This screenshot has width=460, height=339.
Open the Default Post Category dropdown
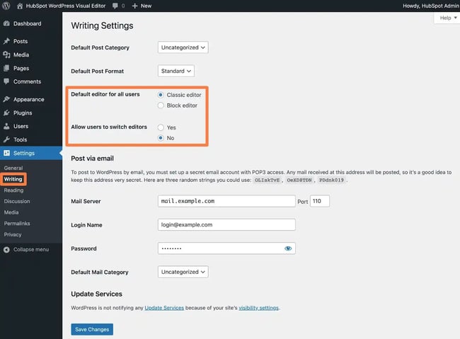pos(183,47)
